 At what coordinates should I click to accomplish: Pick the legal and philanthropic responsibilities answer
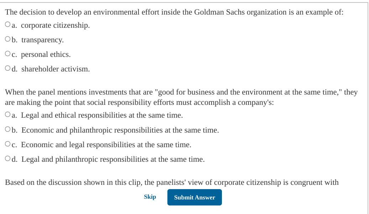coord(7,157)
